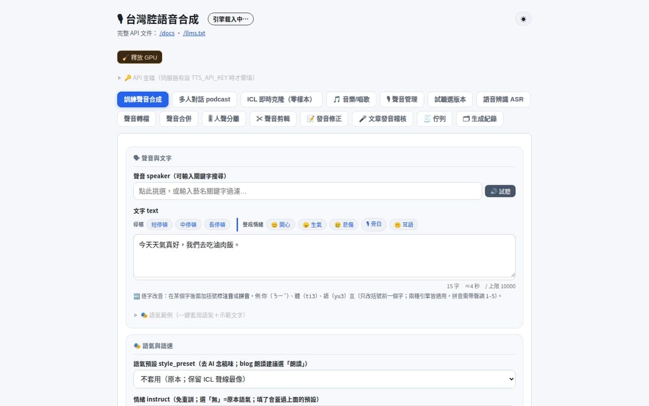Apply the 旁白 narration style
The width and height of the screenshot is (649, 406).
(374, 224)
